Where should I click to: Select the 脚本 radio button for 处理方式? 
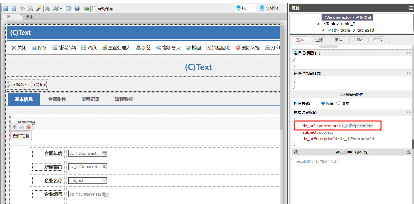[338, 103]
